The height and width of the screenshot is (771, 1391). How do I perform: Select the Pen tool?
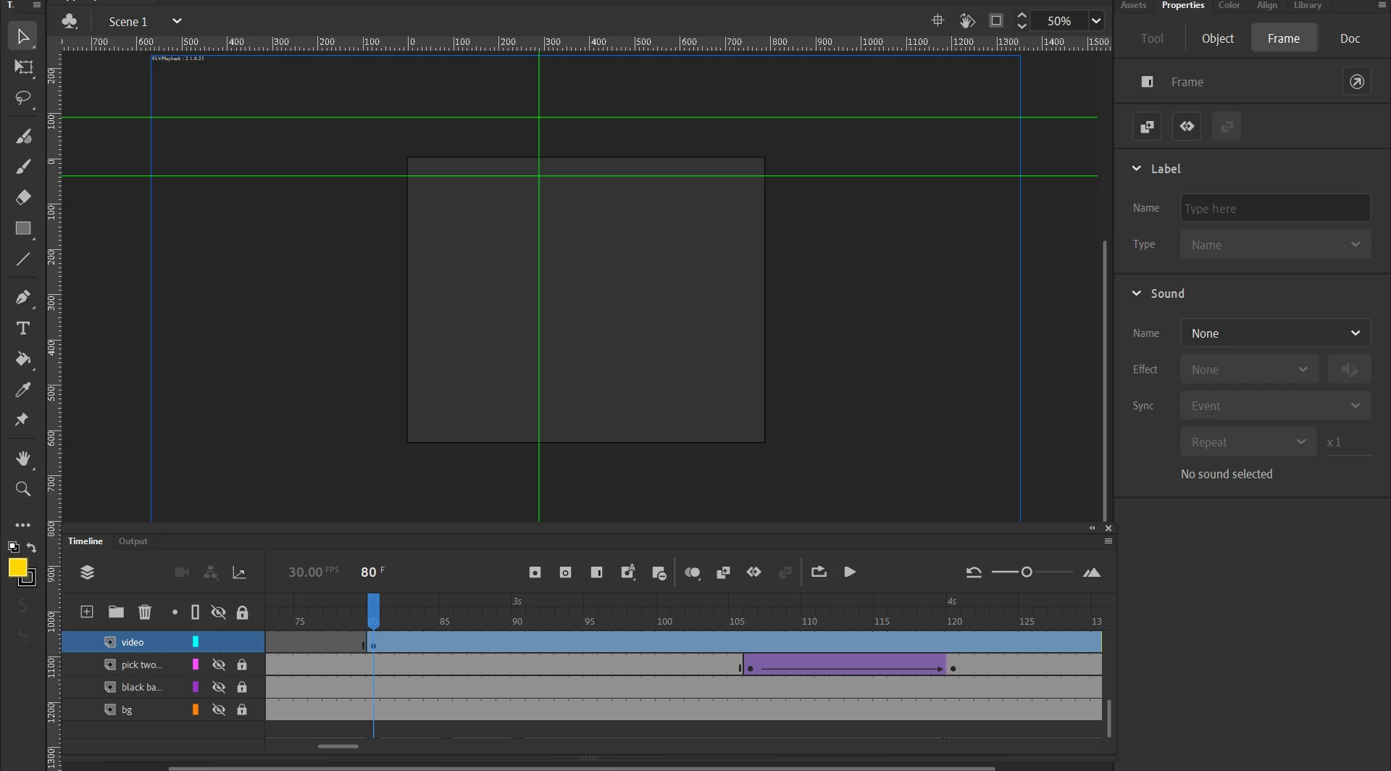click(x=23, y=297)
